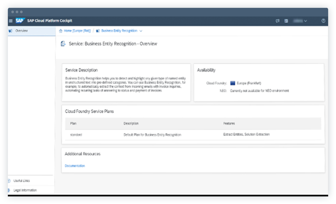
Task: Click the 'SAP Cloud Platform Cockpit' title
Action: click(50, 21)
